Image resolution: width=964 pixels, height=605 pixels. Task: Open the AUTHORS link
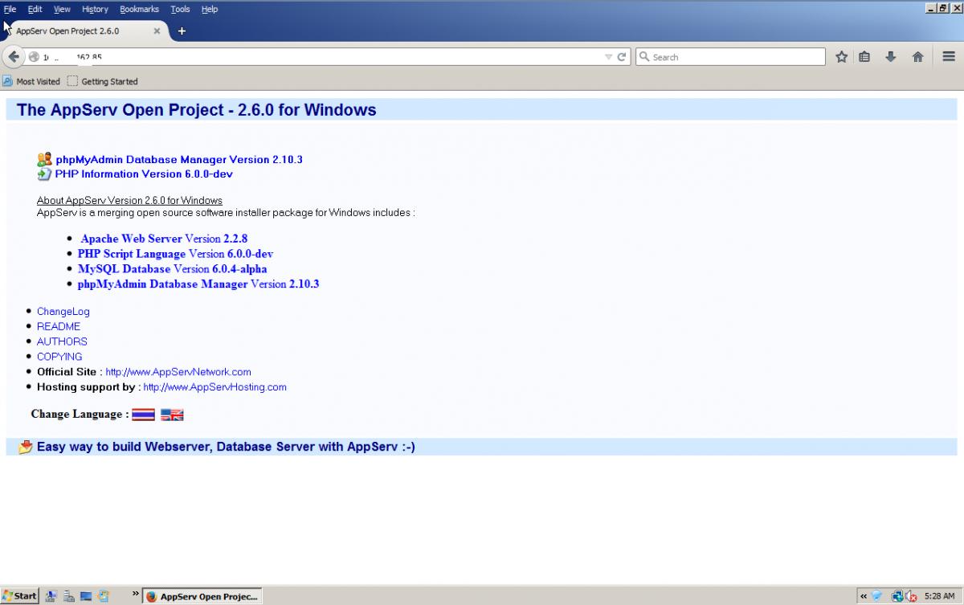tap(62, 341)
